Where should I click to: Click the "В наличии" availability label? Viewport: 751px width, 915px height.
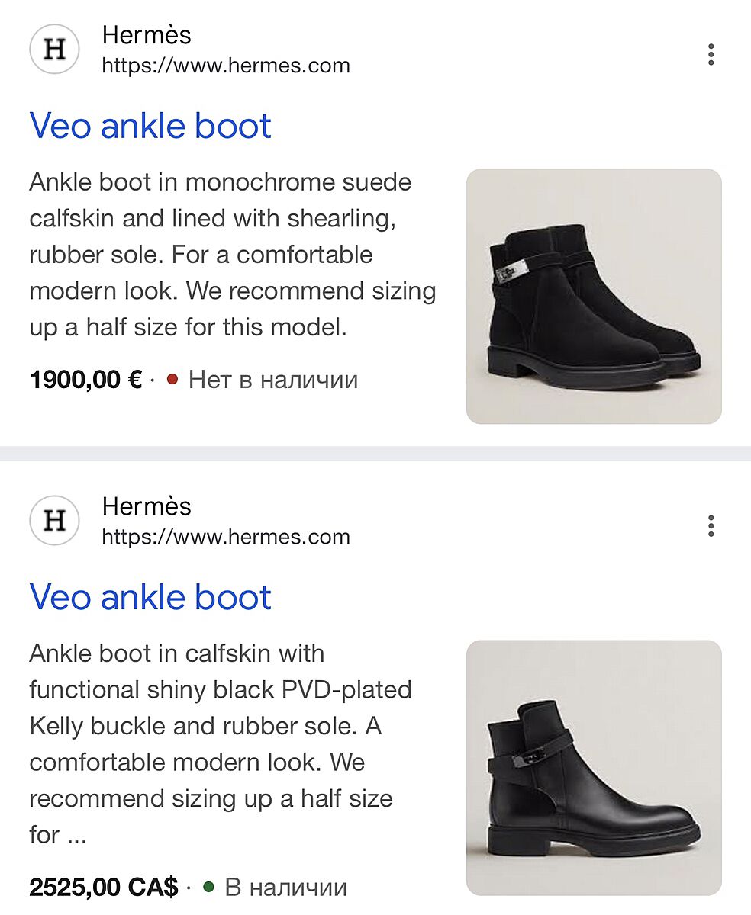point(285,887)
